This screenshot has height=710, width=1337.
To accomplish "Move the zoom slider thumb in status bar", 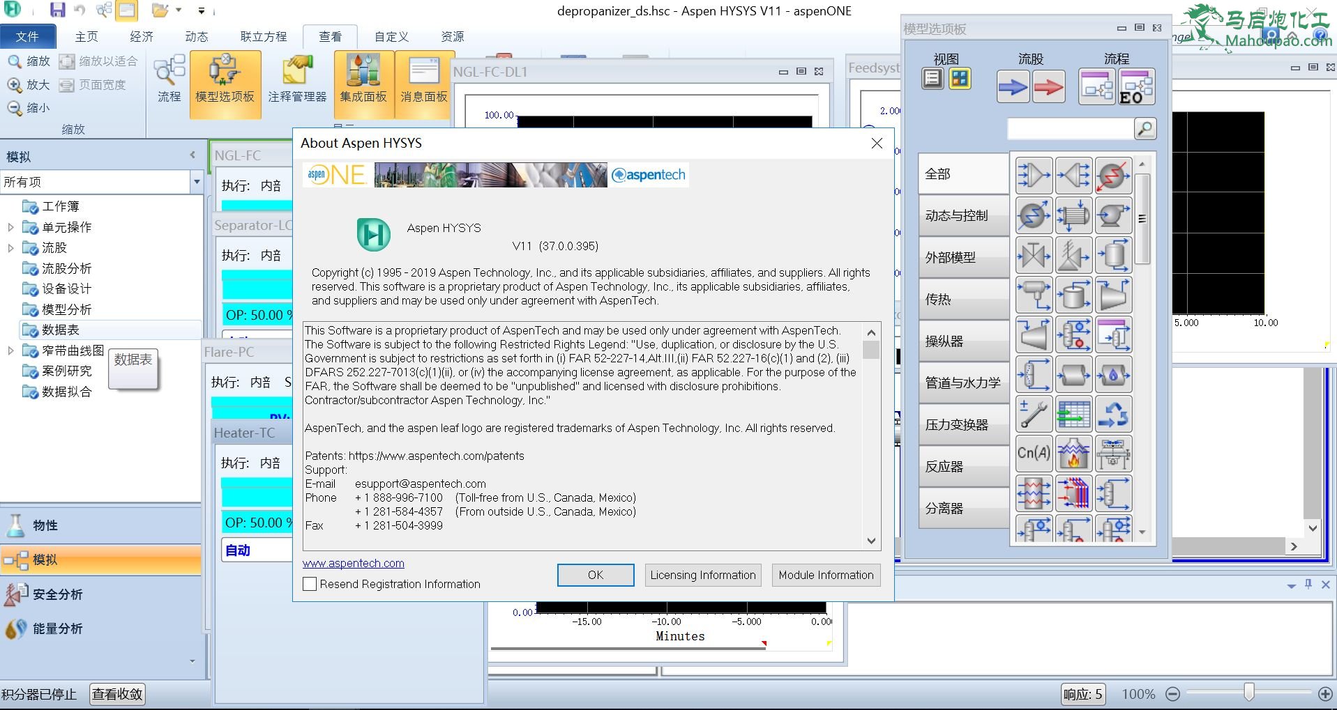I will (1248, 692).
